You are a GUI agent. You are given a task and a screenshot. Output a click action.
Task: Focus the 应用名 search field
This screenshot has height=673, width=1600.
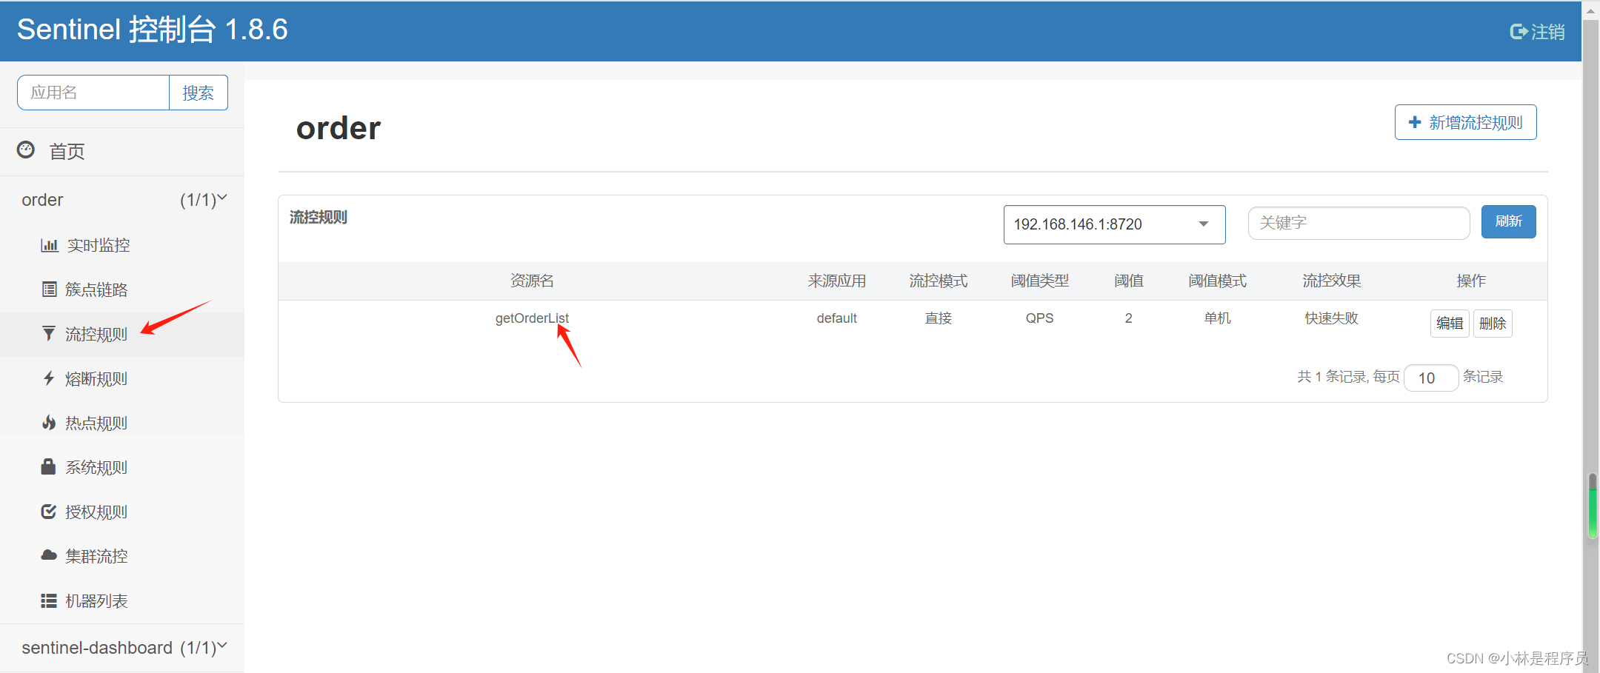[93, 93]
